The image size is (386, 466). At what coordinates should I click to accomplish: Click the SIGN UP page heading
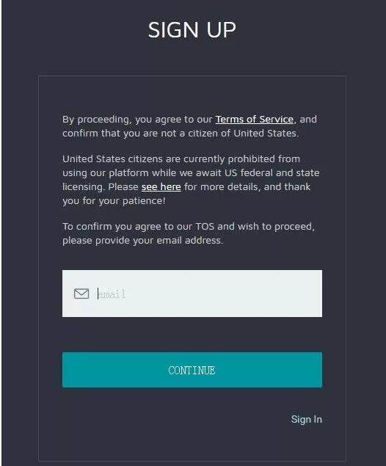[x=192, y=29]
